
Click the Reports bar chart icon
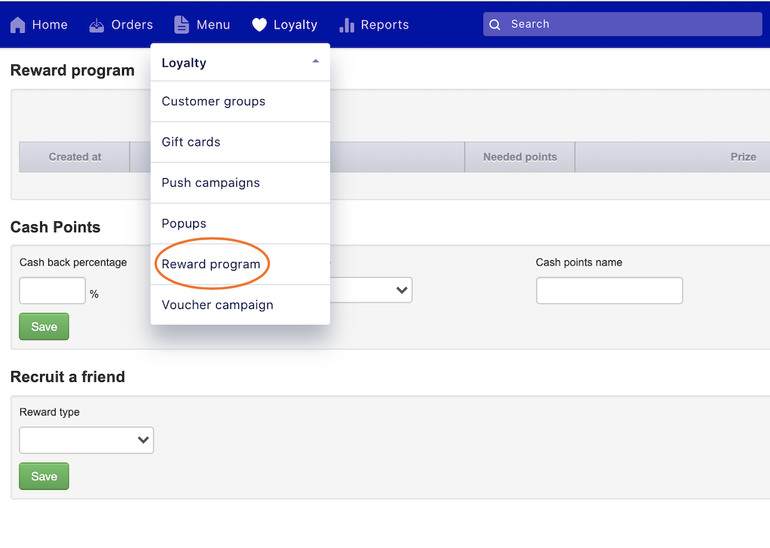347,25
